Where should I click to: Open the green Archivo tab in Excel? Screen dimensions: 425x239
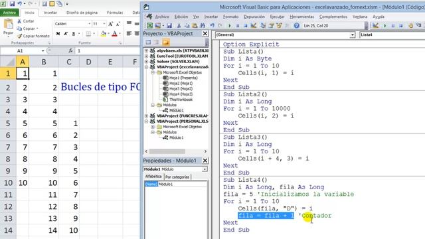(9, 13)
